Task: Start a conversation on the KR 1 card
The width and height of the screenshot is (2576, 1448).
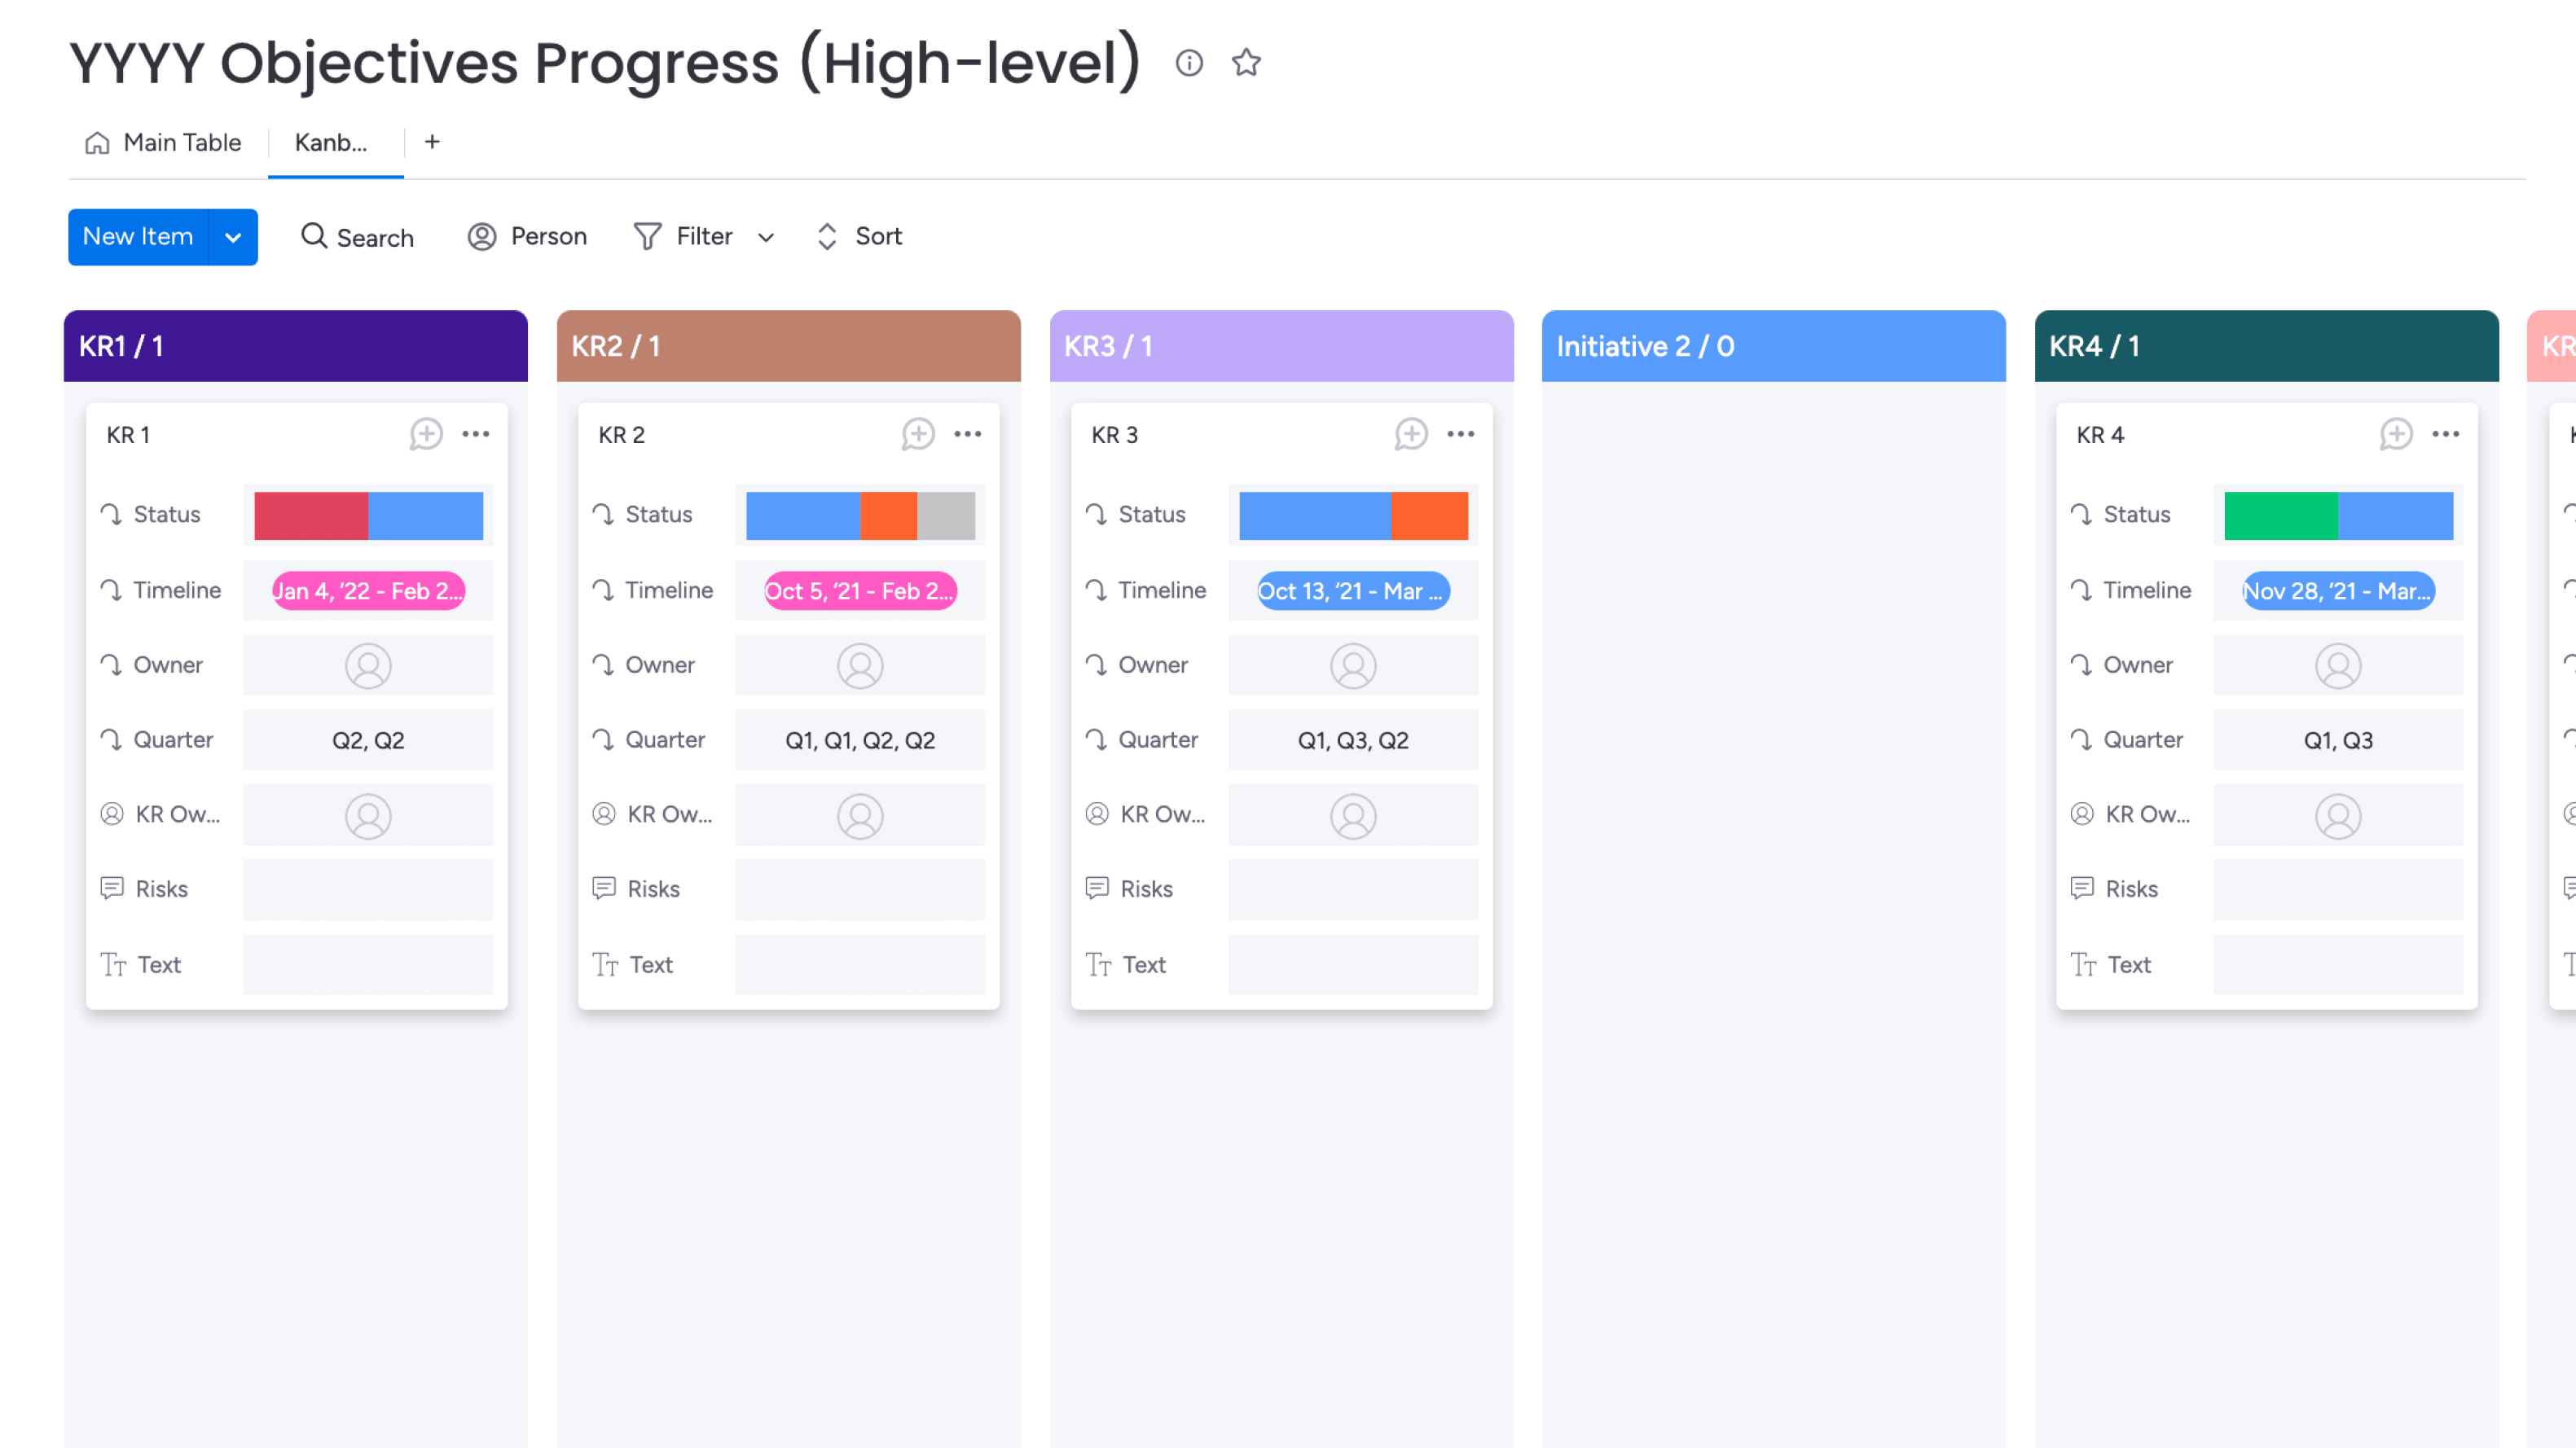Action: (x=426, y=434)
